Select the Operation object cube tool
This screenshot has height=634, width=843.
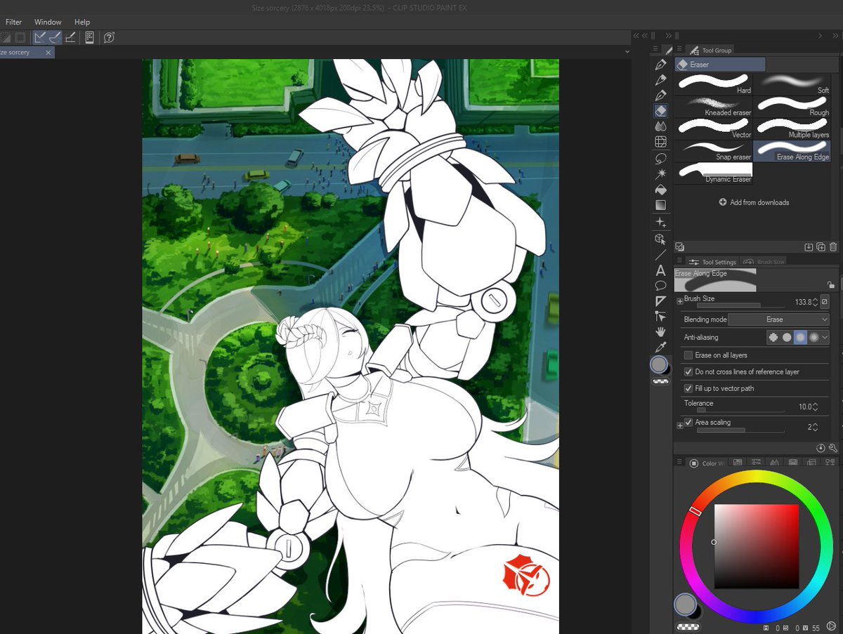click(x=660, y=239)
